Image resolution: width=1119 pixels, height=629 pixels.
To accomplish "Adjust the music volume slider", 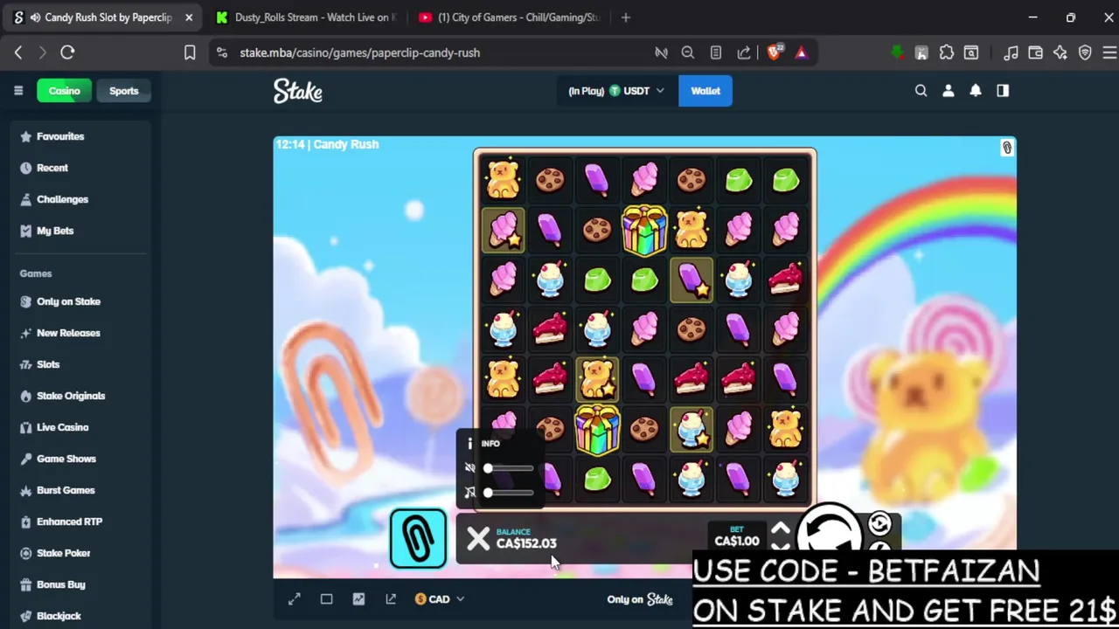I will pyautogui.click(x=508, y=493).
